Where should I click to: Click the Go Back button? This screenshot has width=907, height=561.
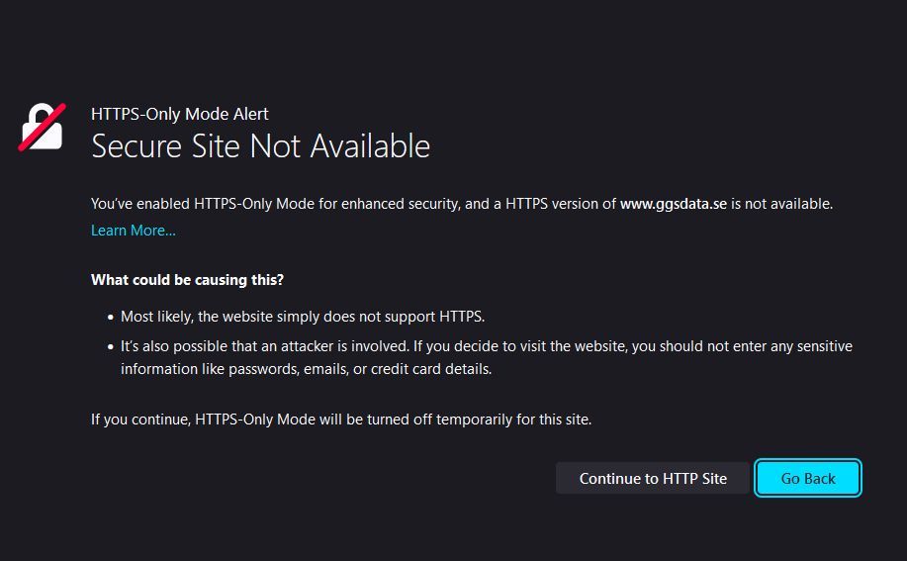pos(808,478)
